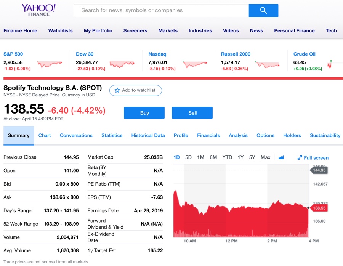Click the Spotify Technology S.A. (SPOT) heading

(x=53, y=88)
